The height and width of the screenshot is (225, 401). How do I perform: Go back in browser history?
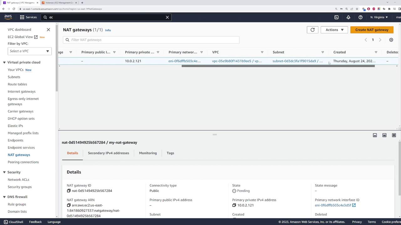(x=3, y=9)
